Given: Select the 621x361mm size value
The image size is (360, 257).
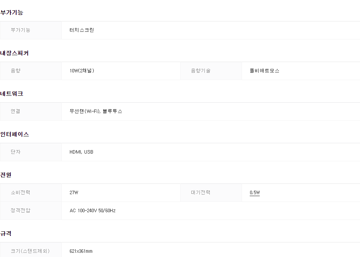Looking at the screenshot, I should point(81,251).
